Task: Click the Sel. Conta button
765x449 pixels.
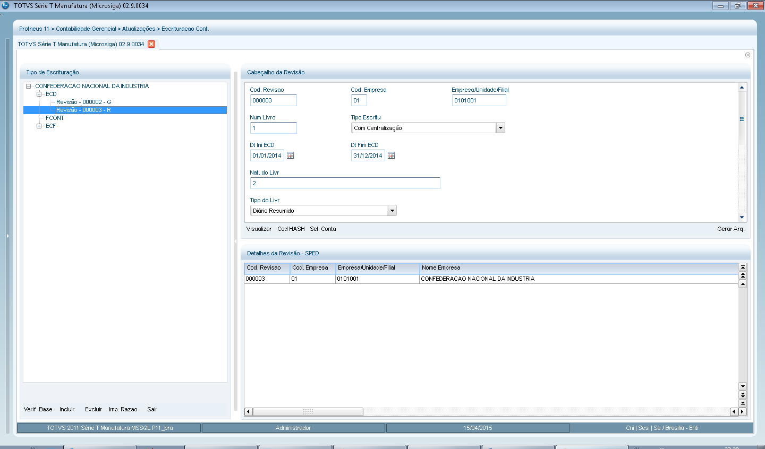Action: tap(323, 229)
